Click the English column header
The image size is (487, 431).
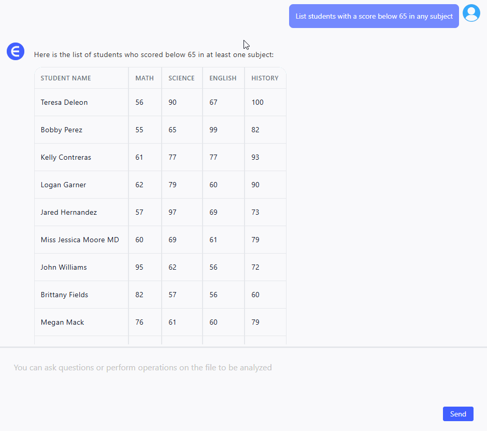click(x=223, y=78)
